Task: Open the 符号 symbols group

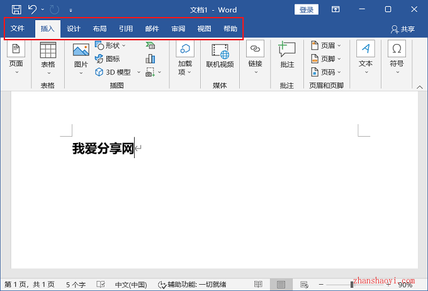Action: pos(397,57)
